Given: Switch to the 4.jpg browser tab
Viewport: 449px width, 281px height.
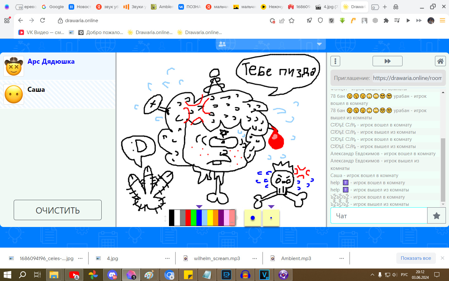Looking at the screenshot, I should tap(327, 7).
